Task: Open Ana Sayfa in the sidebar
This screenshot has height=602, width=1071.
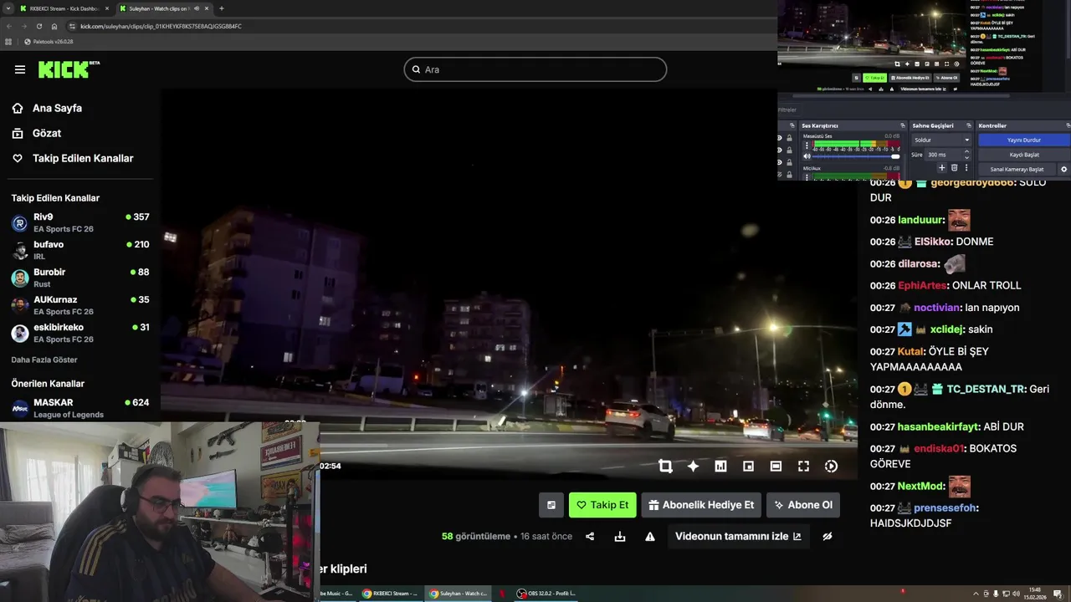Action: click(47, 108)
